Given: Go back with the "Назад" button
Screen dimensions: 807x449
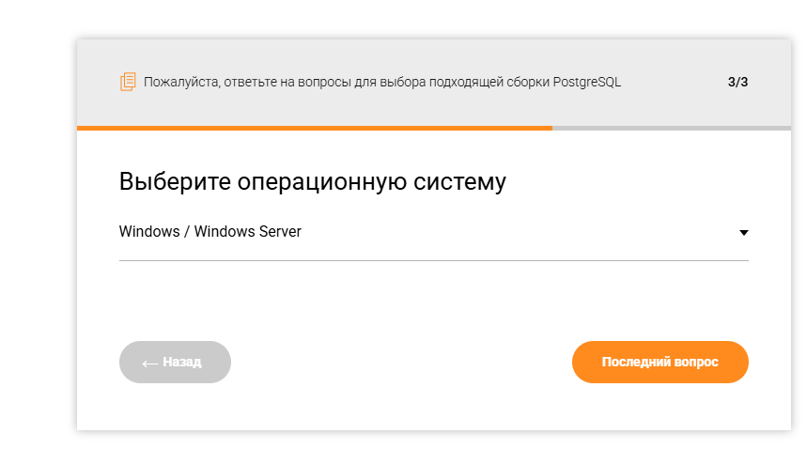Looking at the screenshot, I should point(175,362).
